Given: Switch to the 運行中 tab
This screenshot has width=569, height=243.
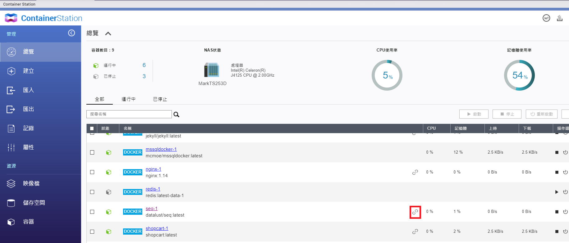Looking at the screenshot, I should (128, 99).
